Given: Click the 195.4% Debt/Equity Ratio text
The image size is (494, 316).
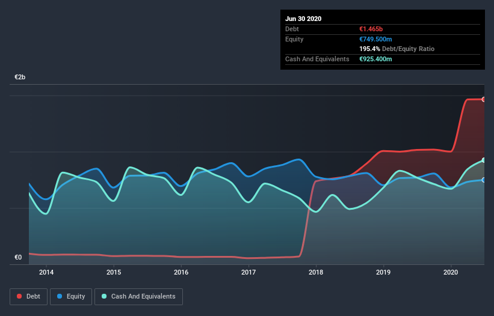Looking at the screenshot, I should [x=397, y=49].
